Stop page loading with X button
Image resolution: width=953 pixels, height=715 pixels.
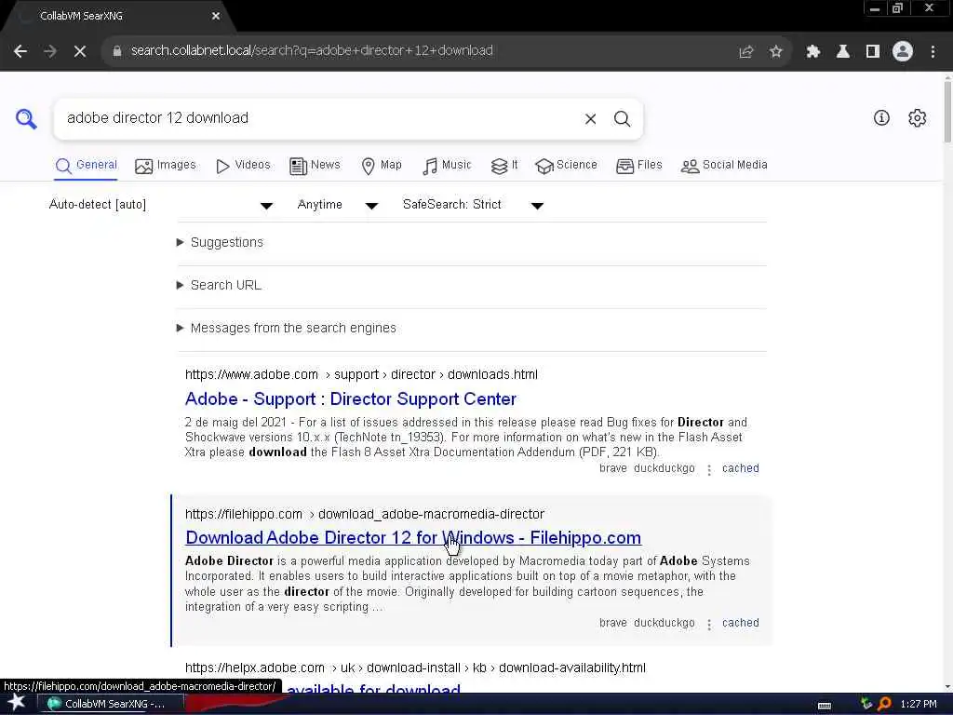click(x=80, y=51)
